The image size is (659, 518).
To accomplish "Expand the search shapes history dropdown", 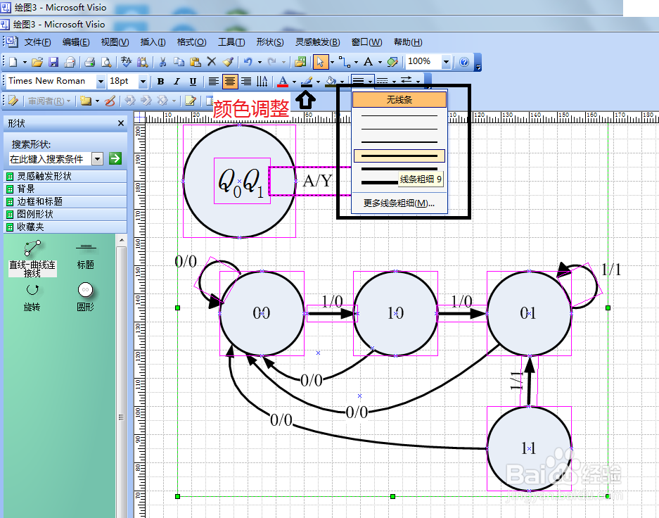I will click(x=98, y=159).
